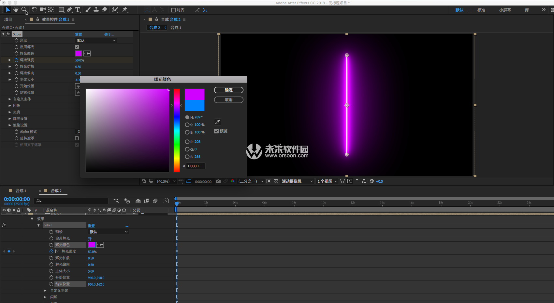The height and width of the screenshot is (303, 554).
Task: Select the 合成1 breadcrumb in the viewer
Action: coord(176,28)
